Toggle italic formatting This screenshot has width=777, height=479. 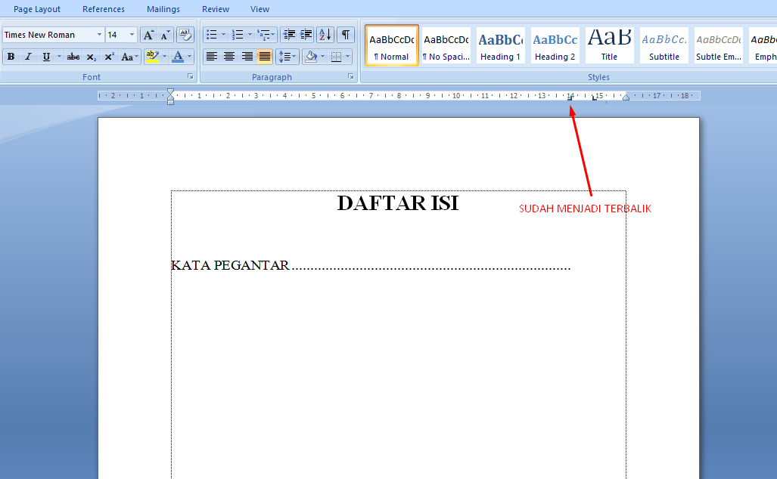point(28,57)
